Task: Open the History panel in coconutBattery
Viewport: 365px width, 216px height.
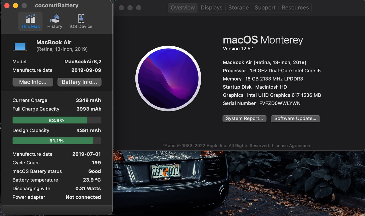Action: [x=55, y=21]
